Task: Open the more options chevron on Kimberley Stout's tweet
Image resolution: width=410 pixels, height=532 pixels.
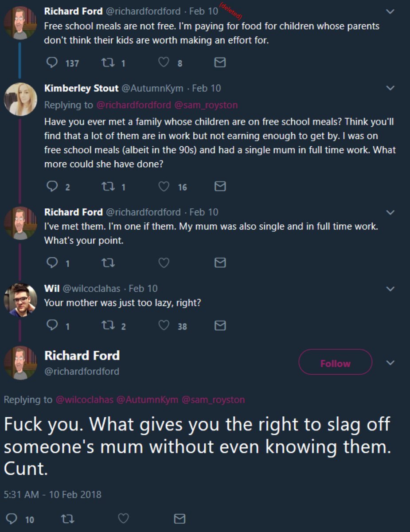Action: click(x=390, y=88)
